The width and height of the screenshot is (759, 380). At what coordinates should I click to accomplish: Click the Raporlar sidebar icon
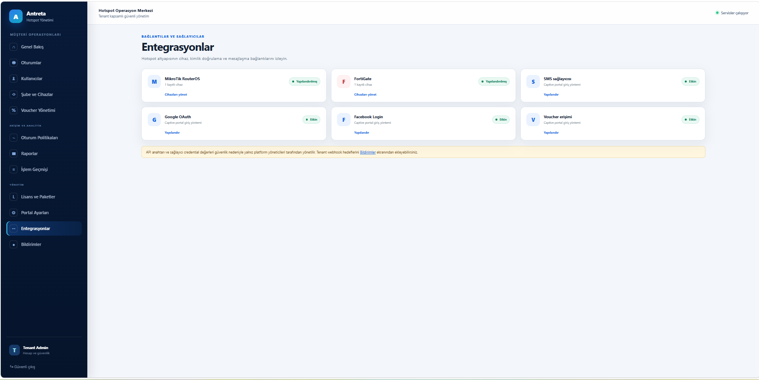coord(14,154)
